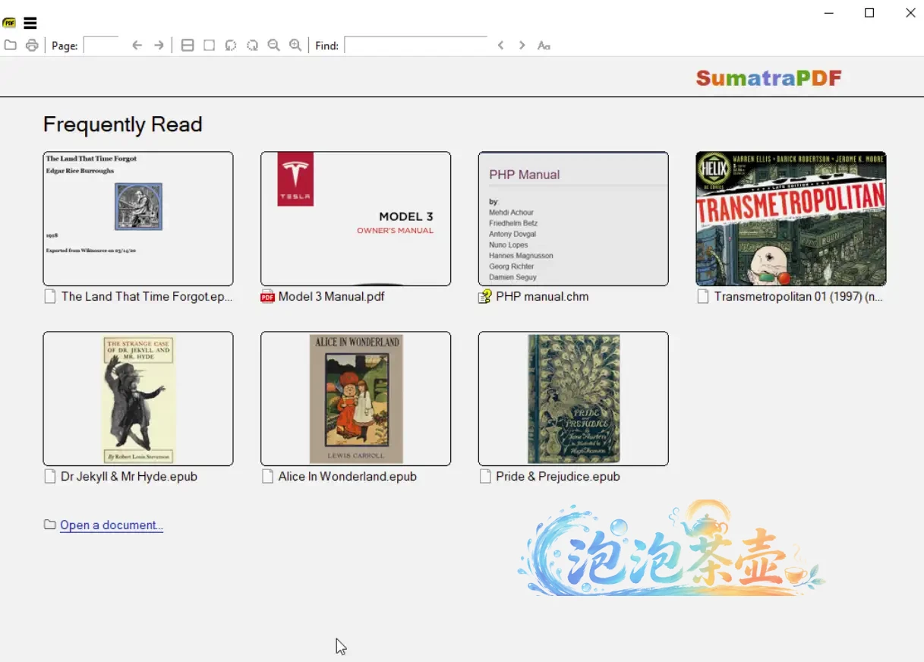Rotate the document left

231,46
